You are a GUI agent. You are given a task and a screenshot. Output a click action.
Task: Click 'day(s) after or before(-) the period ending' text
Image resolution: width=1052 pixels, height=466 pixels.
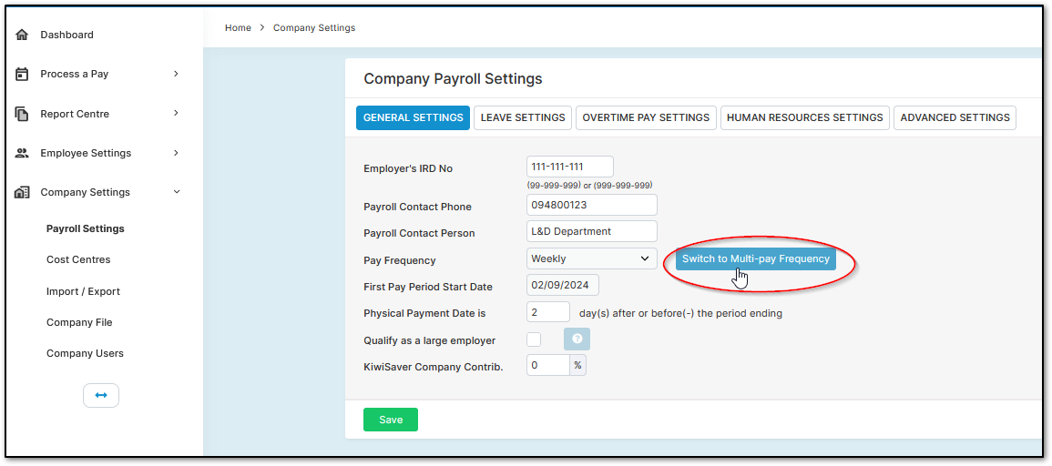tap(680, 313)
